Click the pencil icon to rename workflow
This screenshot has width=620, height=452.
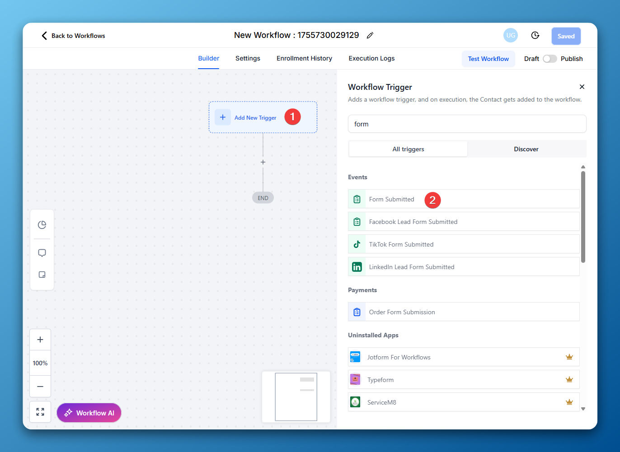click(370, 35)
